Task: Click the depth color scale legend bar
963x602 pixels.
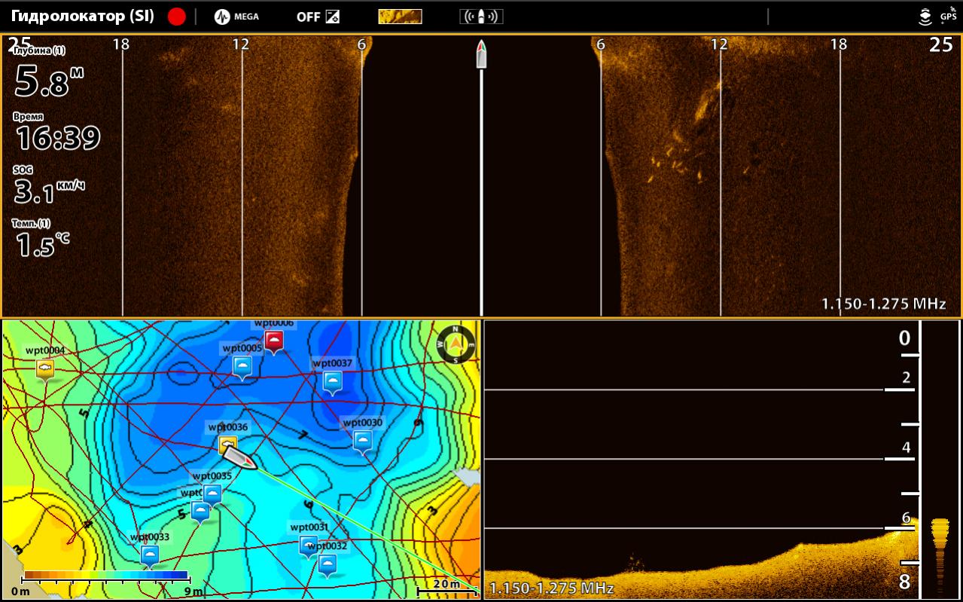Action: tap(105, 576)
